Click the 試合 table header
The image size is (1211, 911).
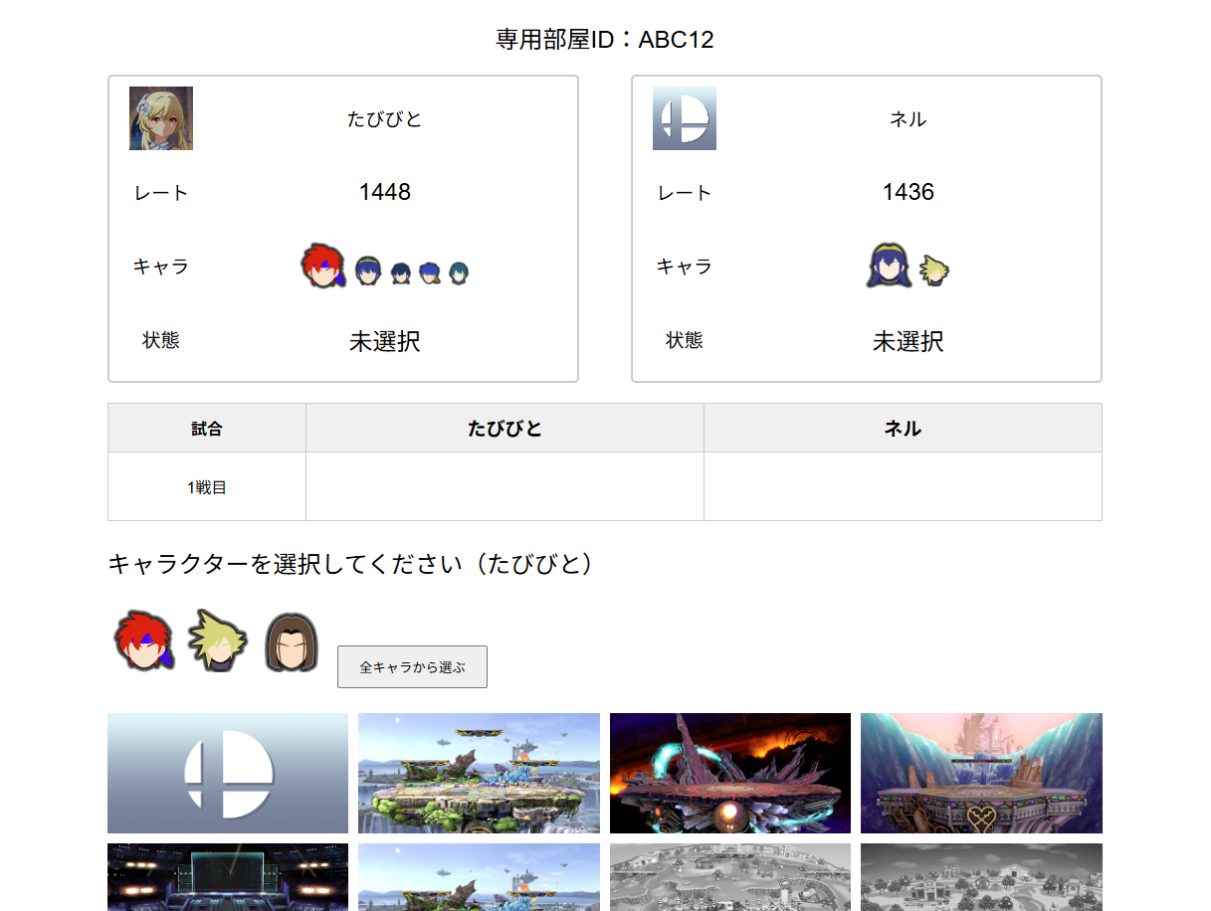[x=207, y=429]
